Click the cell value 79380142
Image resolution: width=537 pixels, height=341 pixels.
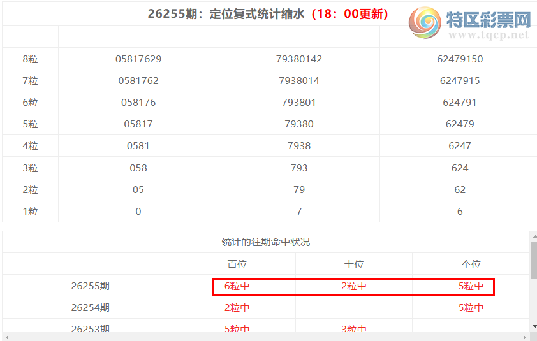click(x=299, y=59)
